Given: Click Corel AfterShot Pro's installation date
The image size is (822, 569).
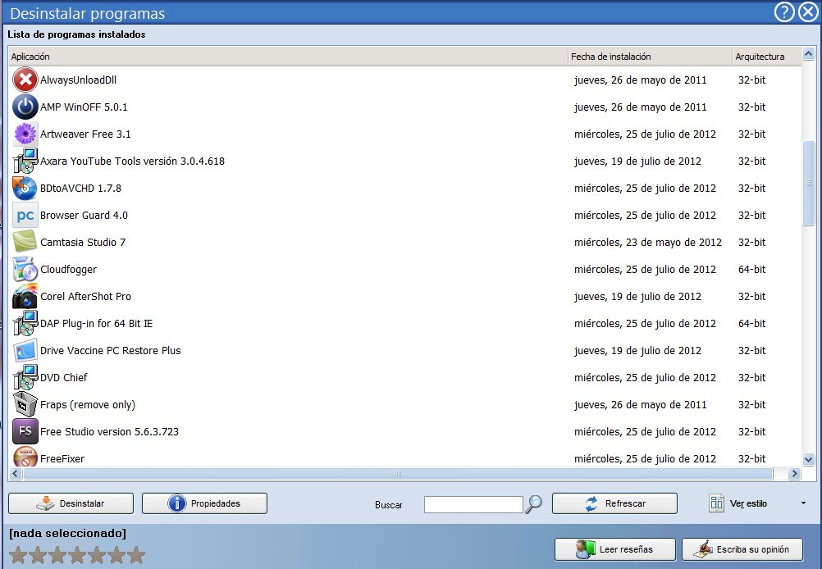Looking at the screenshot, I should pyautogui.click(x=637, y=296).
